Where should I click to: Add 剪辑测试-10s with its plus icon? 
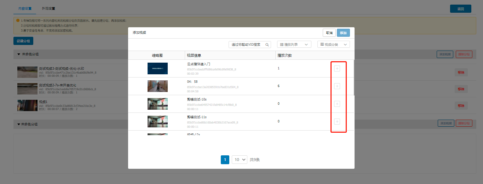coord(337,104)
